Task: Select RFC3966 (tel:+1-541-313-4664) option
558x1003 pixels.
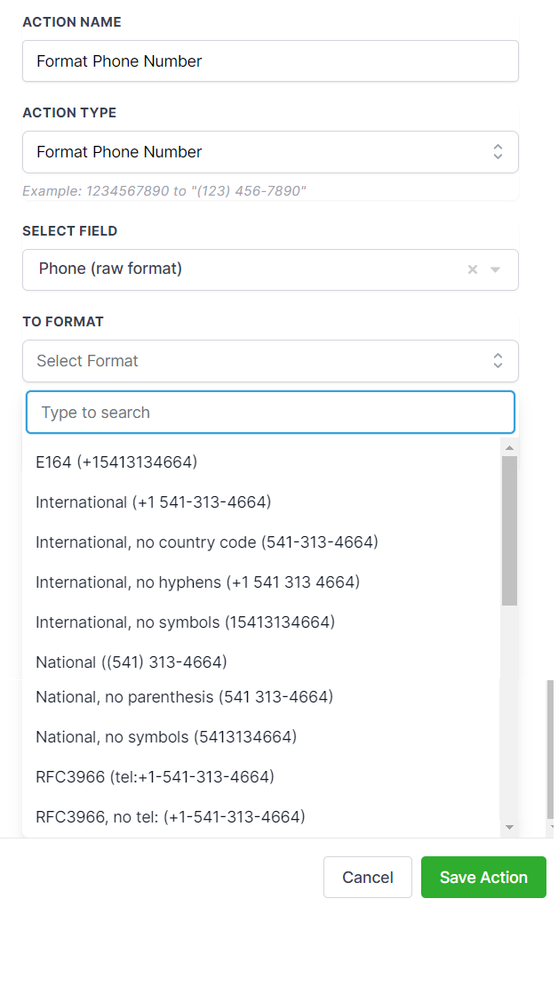Action: 260,776
